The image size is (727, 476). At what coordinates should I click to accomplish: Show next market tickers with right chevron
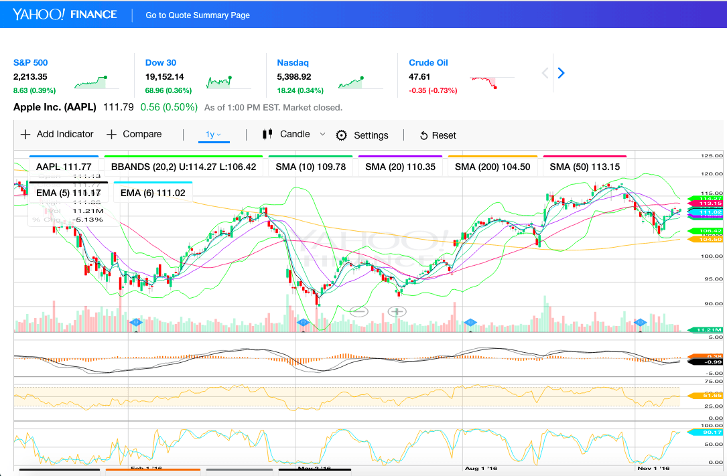click(x=561, y=73)
